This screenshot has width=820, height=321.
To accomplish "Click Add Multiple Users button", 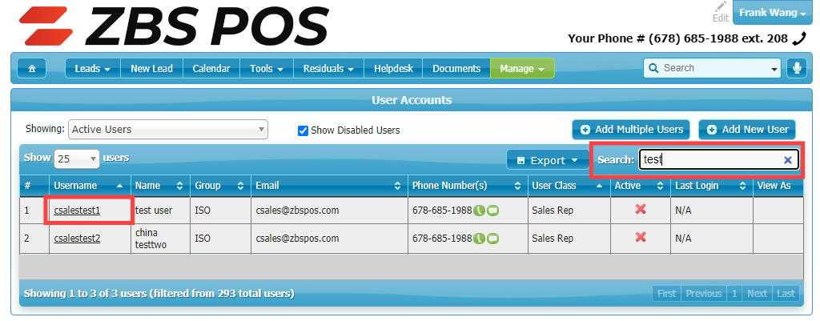I will tap(631, 130).
